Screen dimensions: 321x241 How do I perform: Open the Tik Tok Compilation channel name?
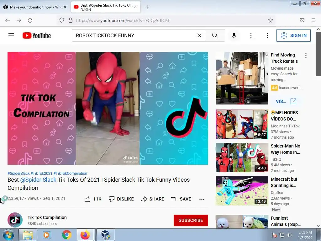click(x=47, y=217)
